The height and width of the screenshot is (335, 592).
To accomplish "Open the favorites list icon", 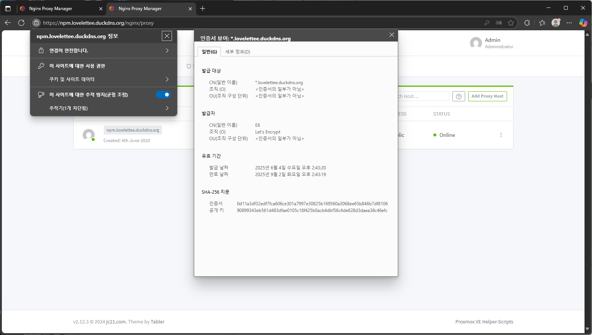I will pyautogui.click(x=542, y=23).
